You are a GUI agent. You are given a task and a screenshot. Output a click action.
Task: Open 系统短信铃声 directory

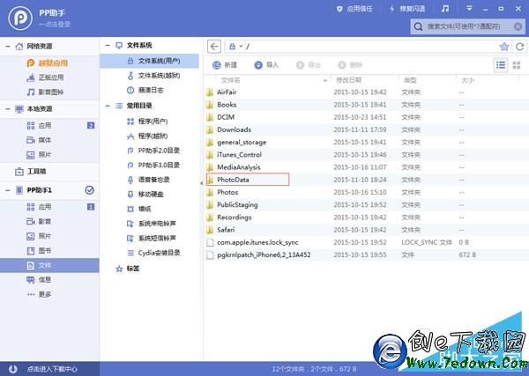coord(151,238)
